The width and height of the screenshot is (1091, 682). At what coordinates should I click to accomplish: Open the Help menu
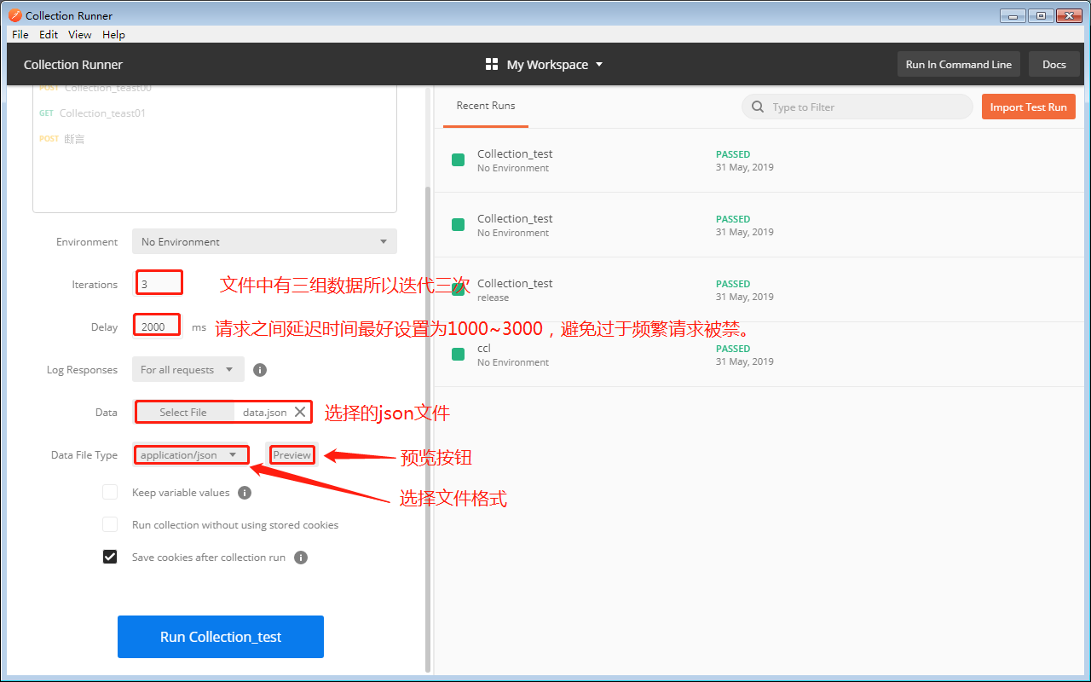[x=113, y=35]
